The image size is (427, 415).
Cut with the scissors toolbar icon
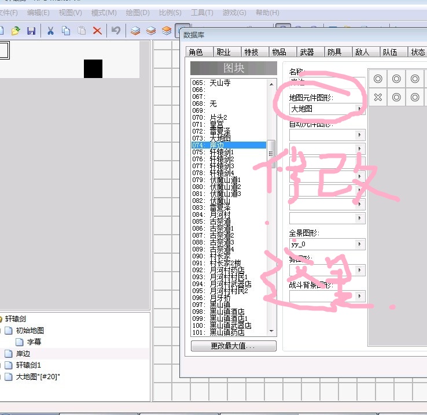50,31
